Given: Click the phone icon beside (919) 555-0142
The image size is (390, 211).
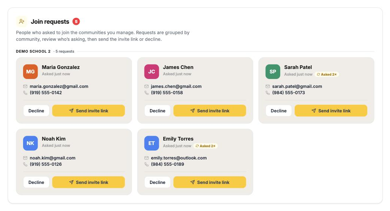Looking at the screenshot, I should [25, 93].
